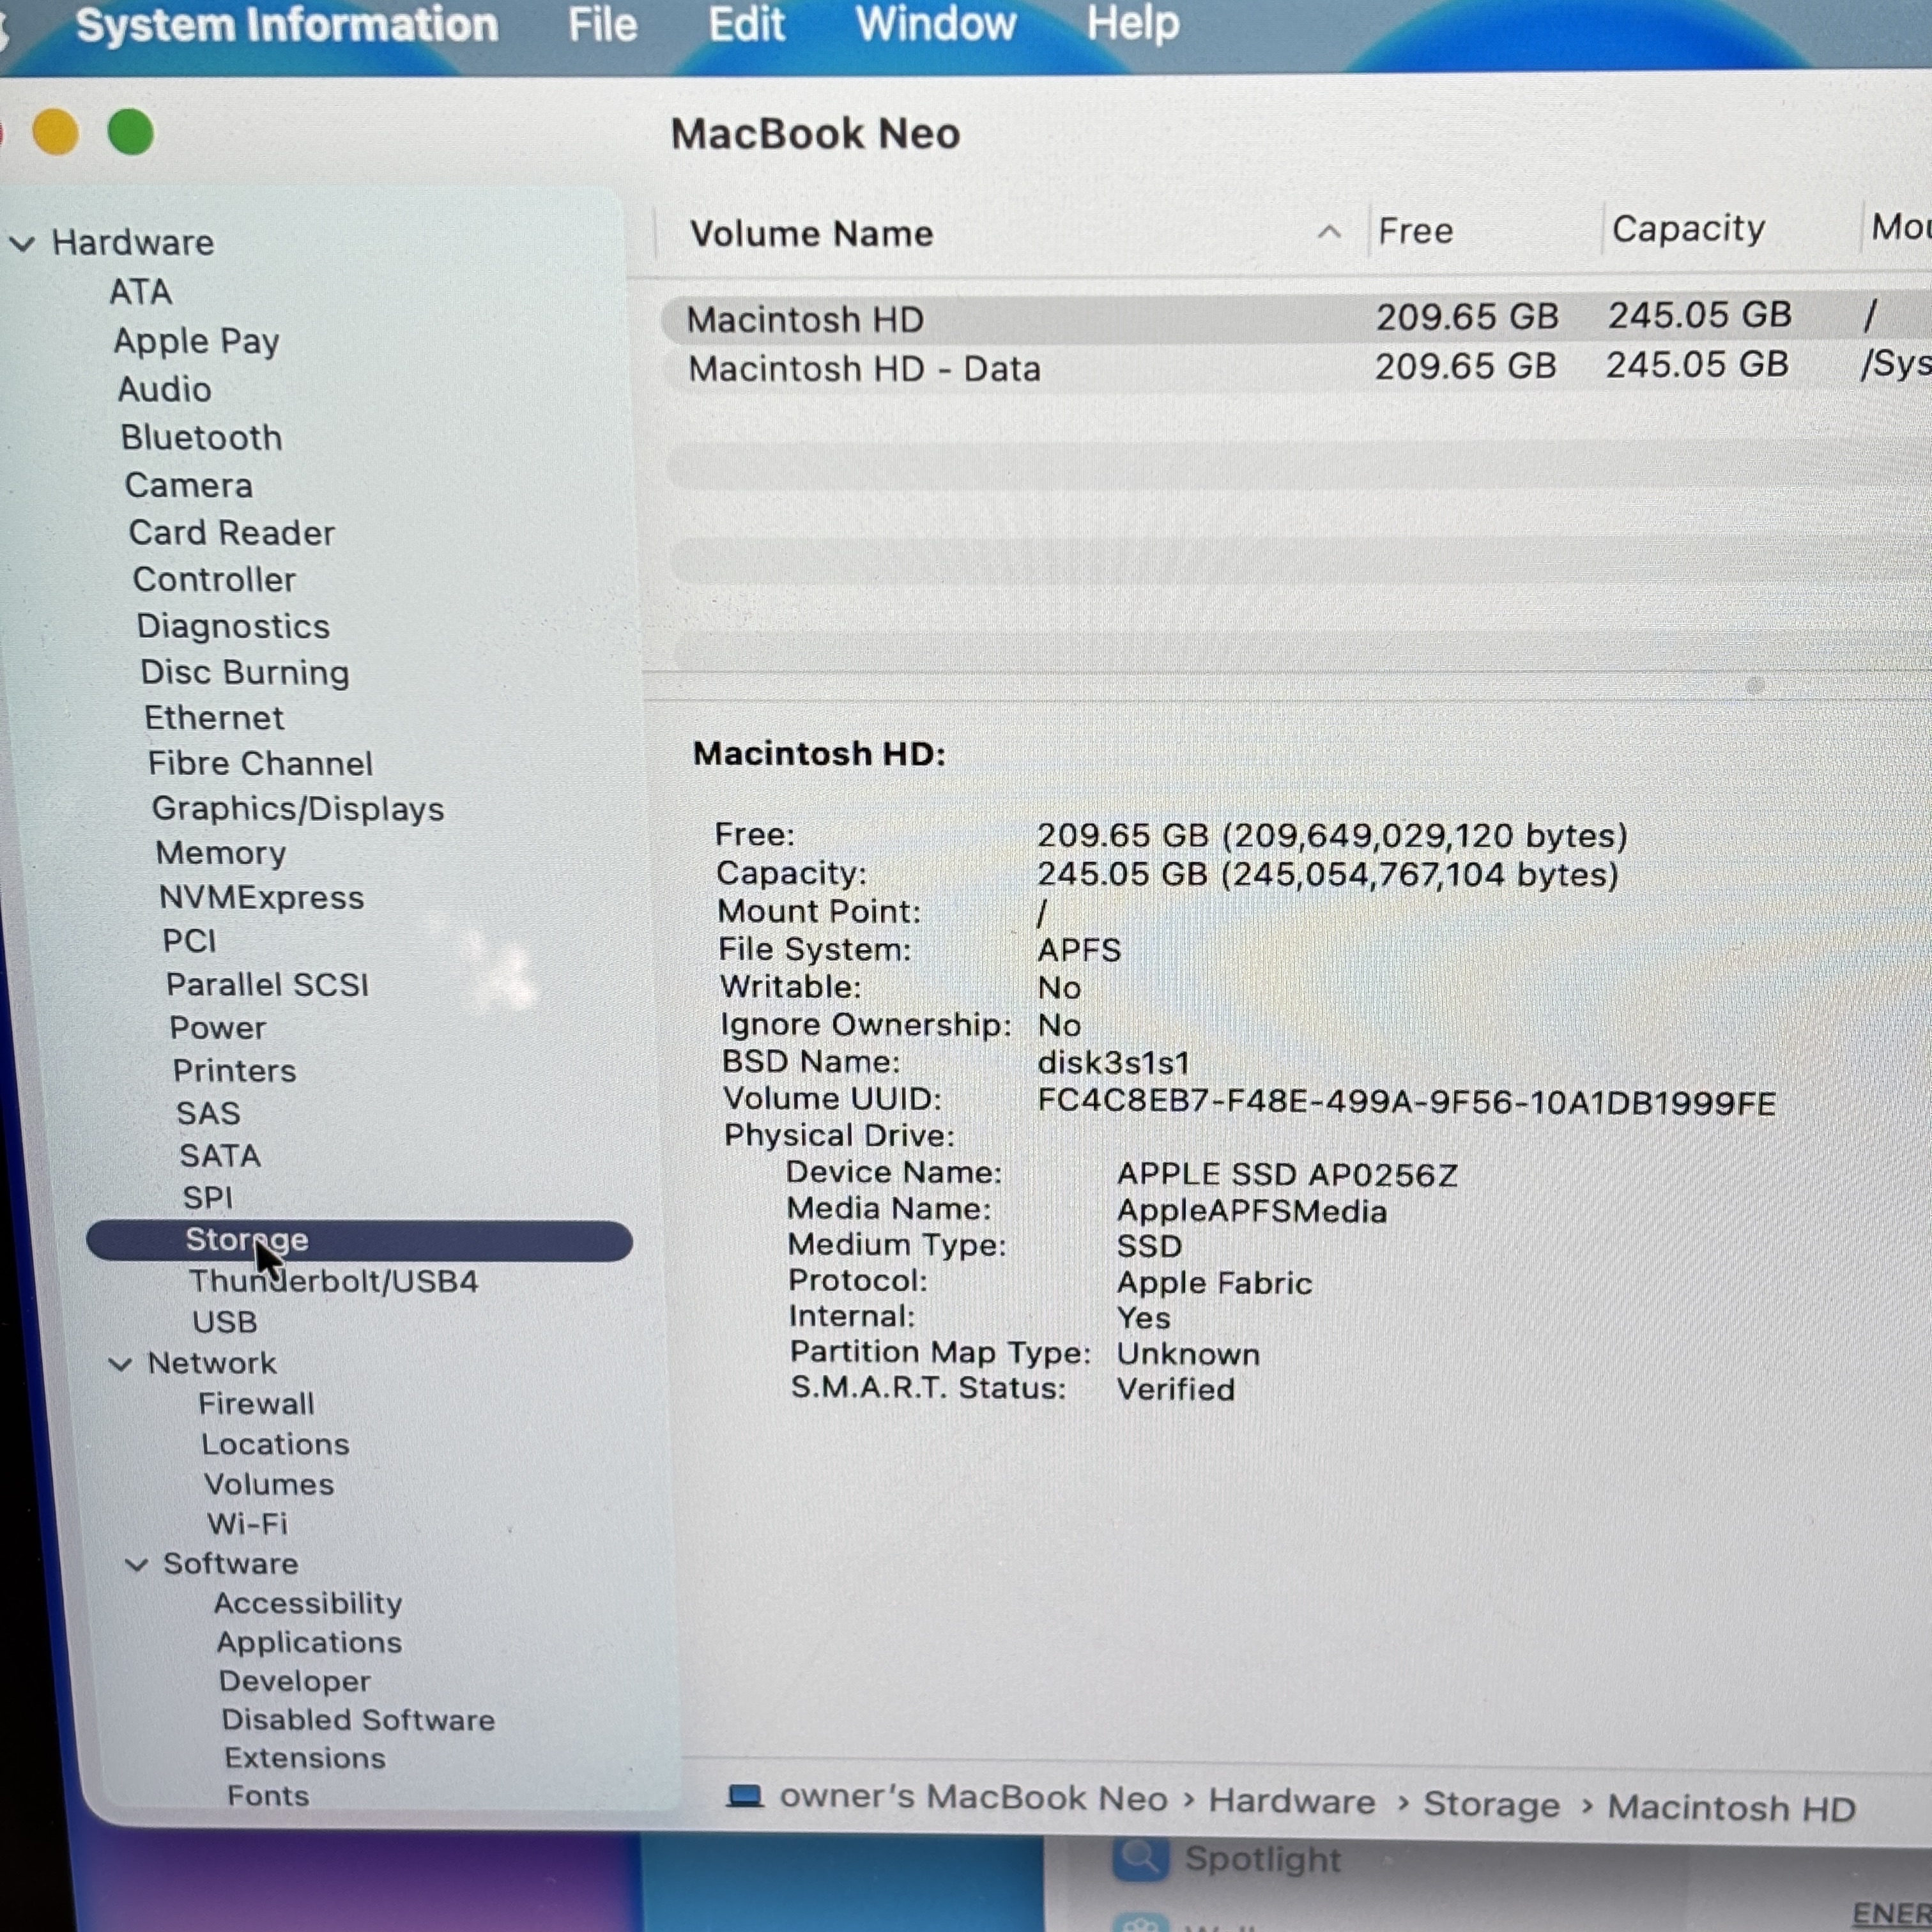
Task: Select Firewall under Network
Action: [256, 1404]
